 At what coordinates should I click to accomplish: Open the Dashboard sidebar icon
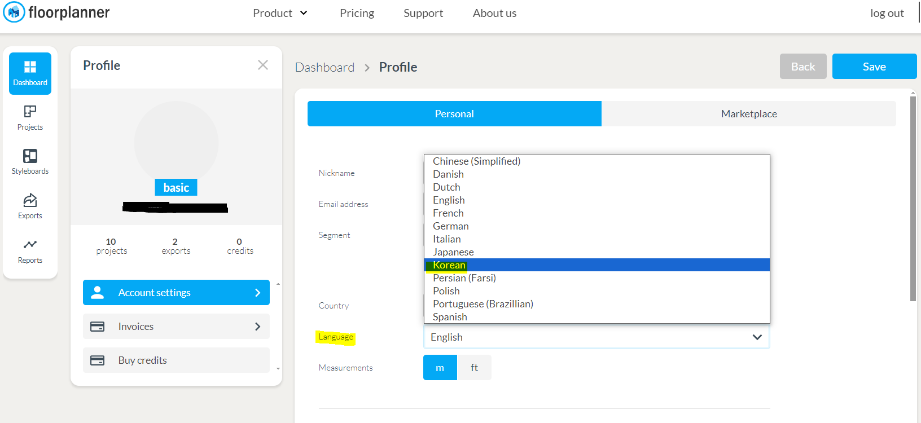tap(30, 73)
